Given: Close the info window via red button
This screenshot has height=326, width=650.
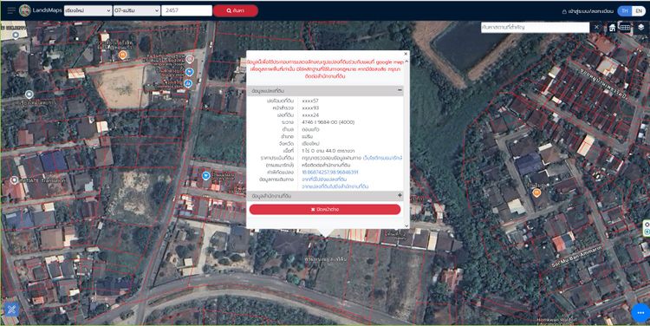Looking at the screenshot, I should click(x=325, y=210).
